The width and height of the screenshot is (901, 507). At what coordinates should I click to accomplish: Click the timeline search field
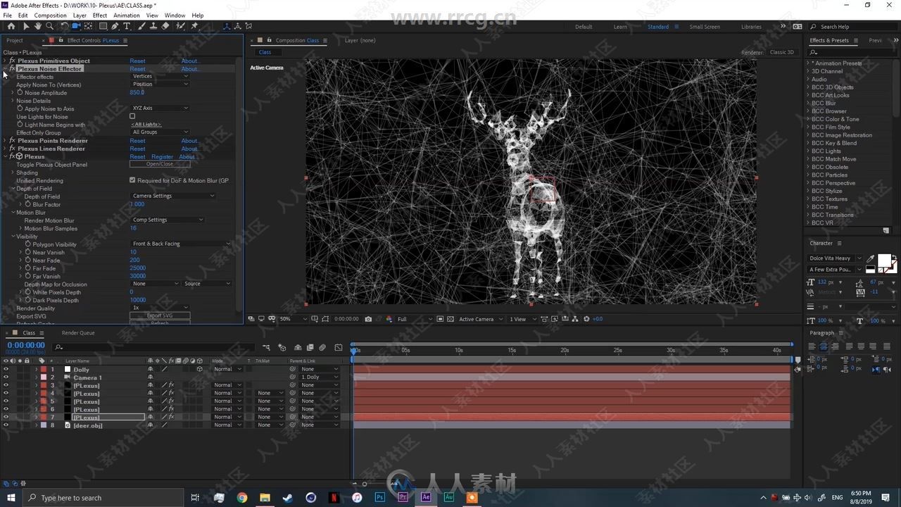(155, 347)
